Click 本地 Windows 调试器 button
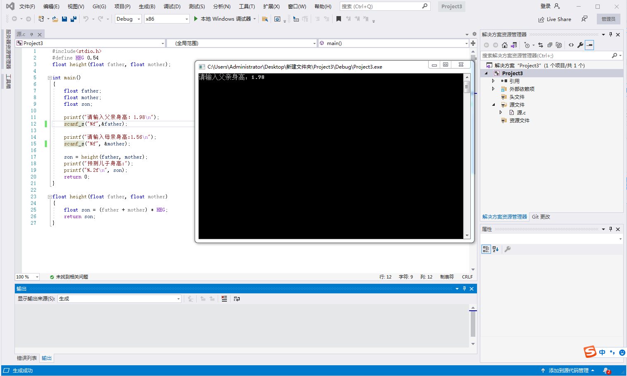627x376 pixels. (225, 19)
